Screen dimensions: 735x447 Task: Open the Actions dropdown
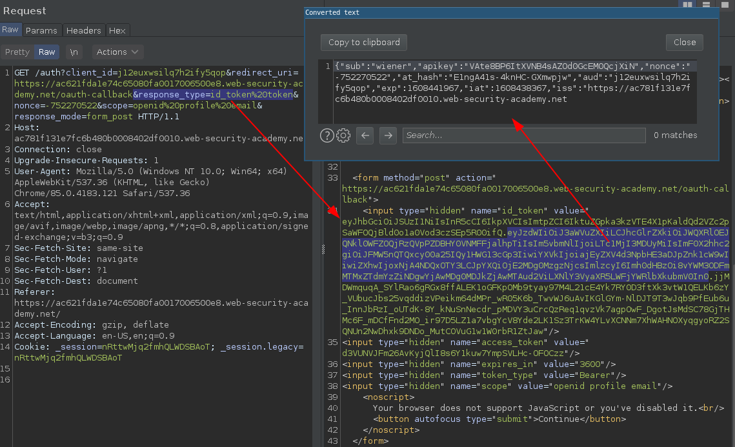pos(117,52)
